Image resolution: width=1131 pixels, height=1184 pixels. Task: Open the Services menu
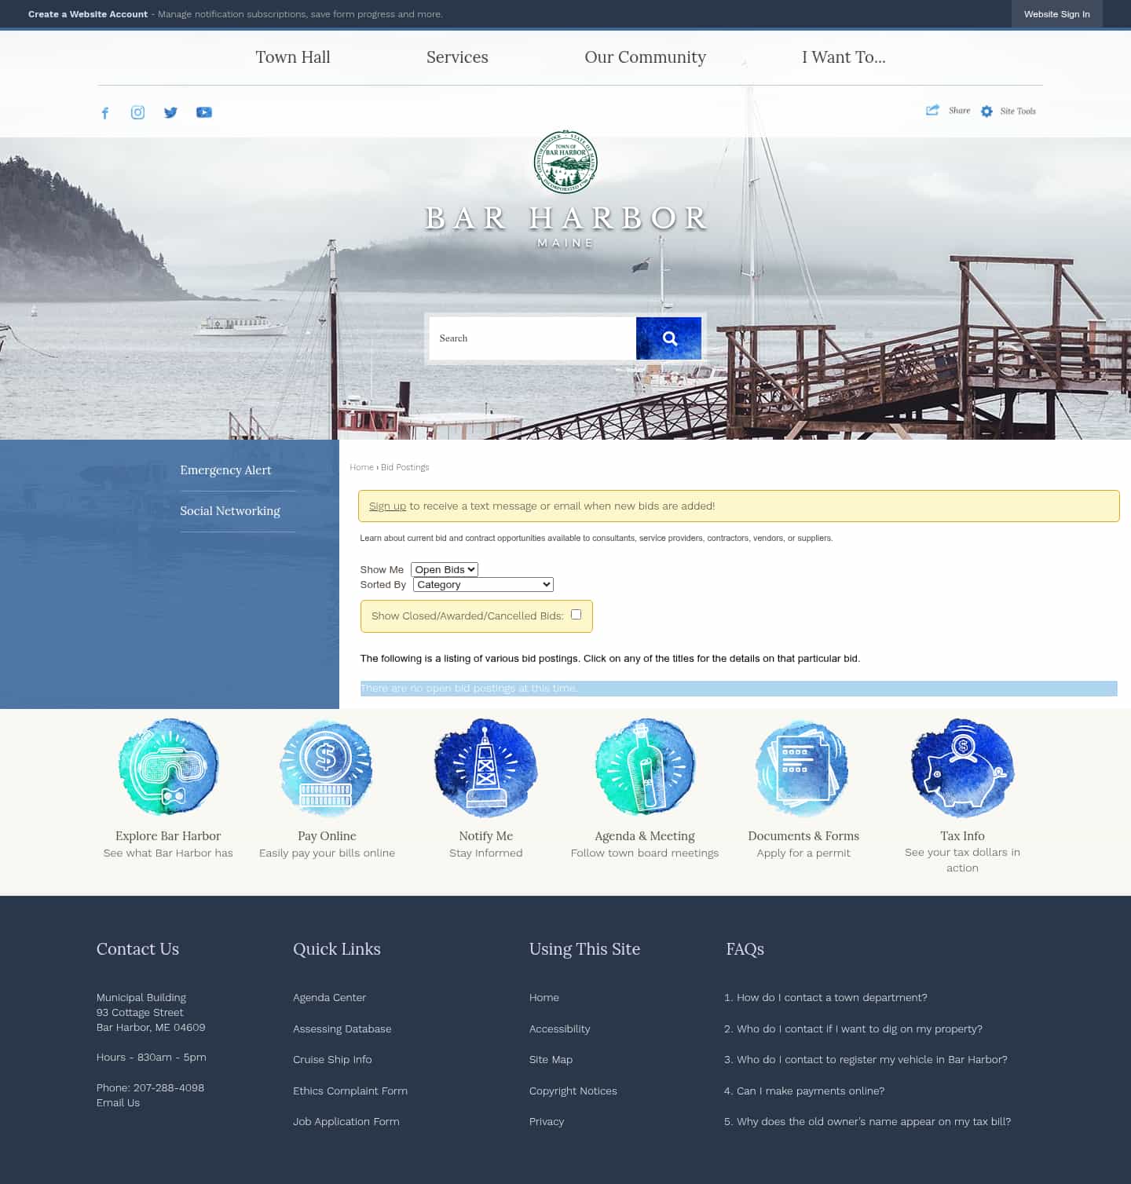[457, 57]
